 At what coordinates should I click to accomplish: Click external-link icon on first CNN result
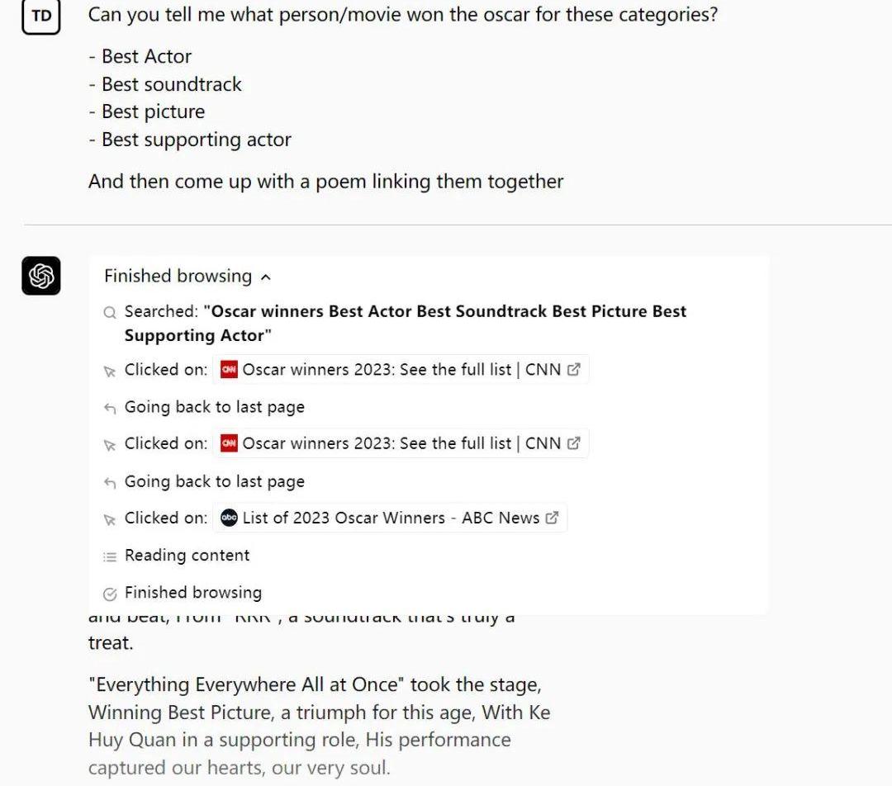coord(574,370)
